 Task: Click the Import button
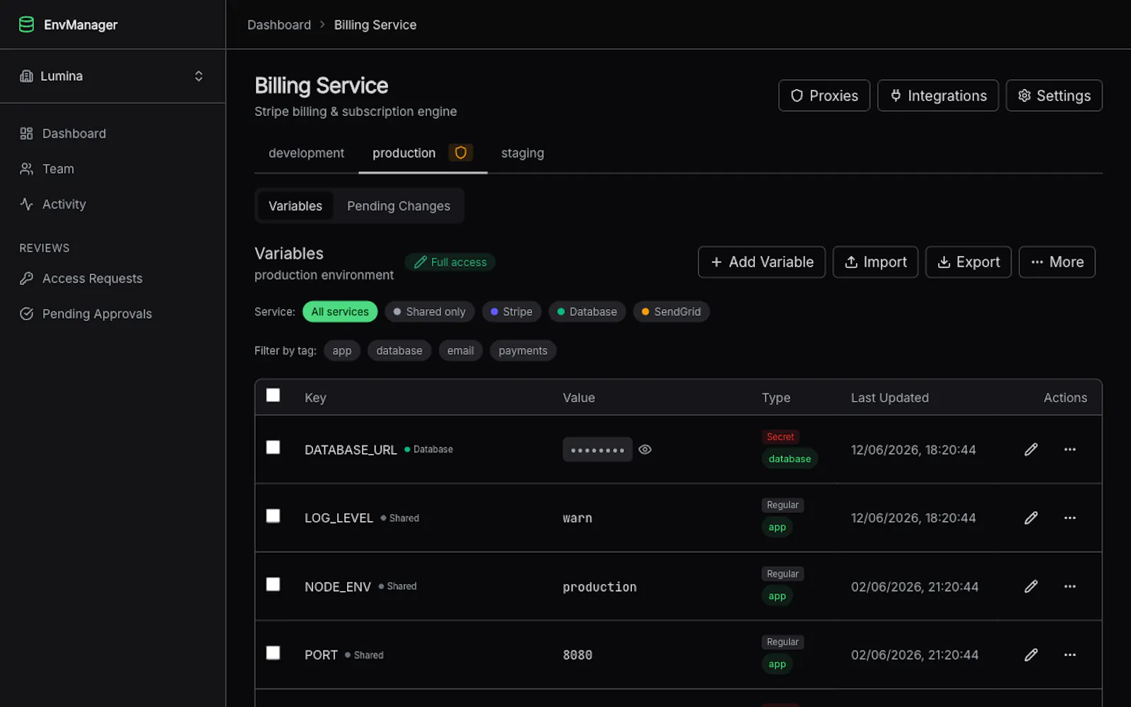[876, 262]
